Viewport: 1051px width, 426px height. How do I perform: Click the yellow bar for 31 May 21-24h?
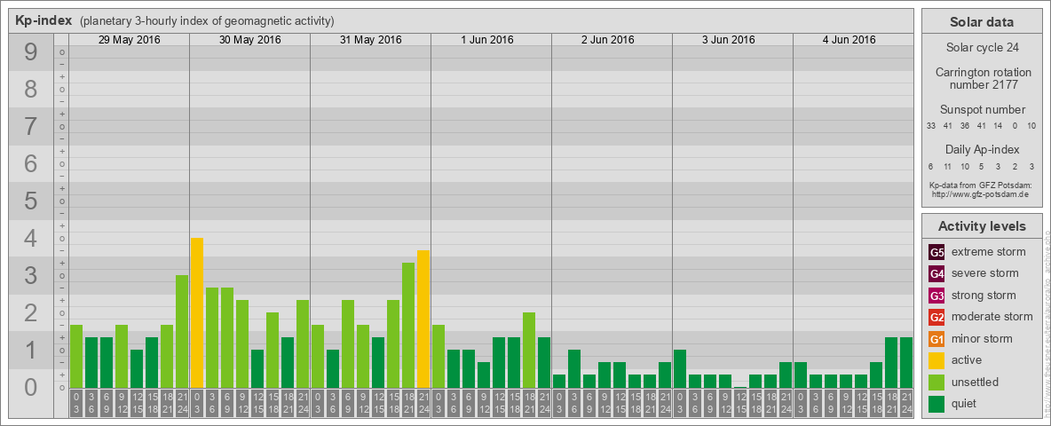coord(423,319)
